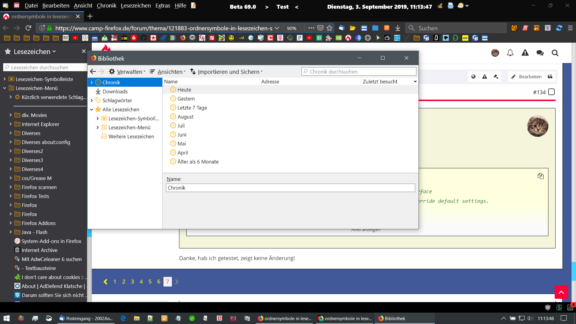This screenshot has height=324, width=576.
Task: Open Importieren und Sichern dropdown
Action: [x=227, y=72]
